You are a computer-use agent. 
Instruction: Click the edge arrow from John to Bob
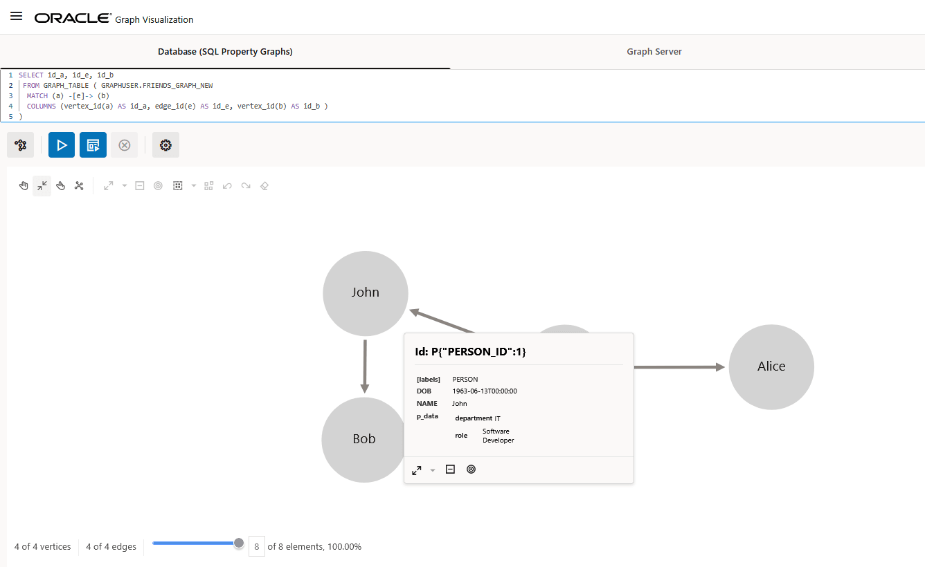click(x=365, y=366)
